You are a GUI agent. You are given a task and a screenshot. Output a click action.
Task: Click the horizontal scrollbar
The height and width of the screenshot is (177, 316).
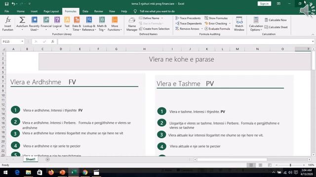click(x=232, y=159)
